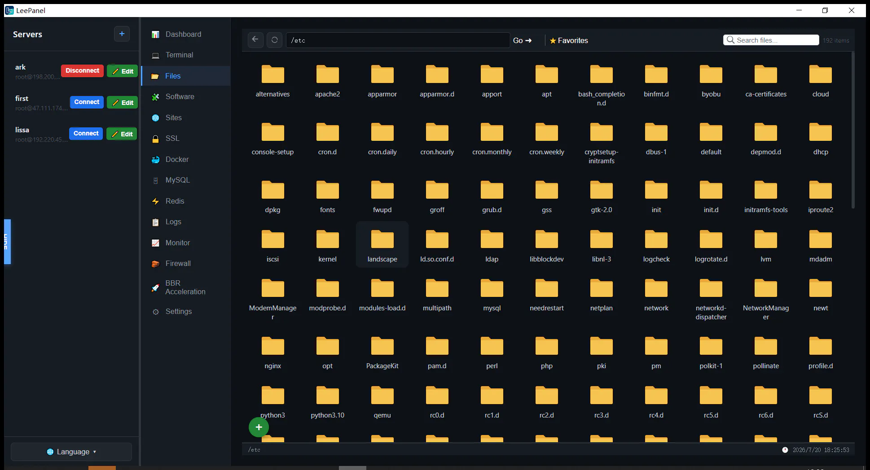
Task: Open Favorites list
Action: (x=569, y=40)
